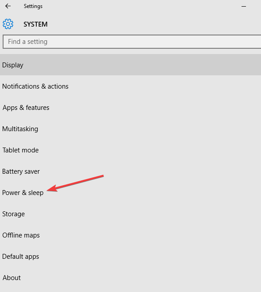Select Default apps option

[x=130, y=256]
